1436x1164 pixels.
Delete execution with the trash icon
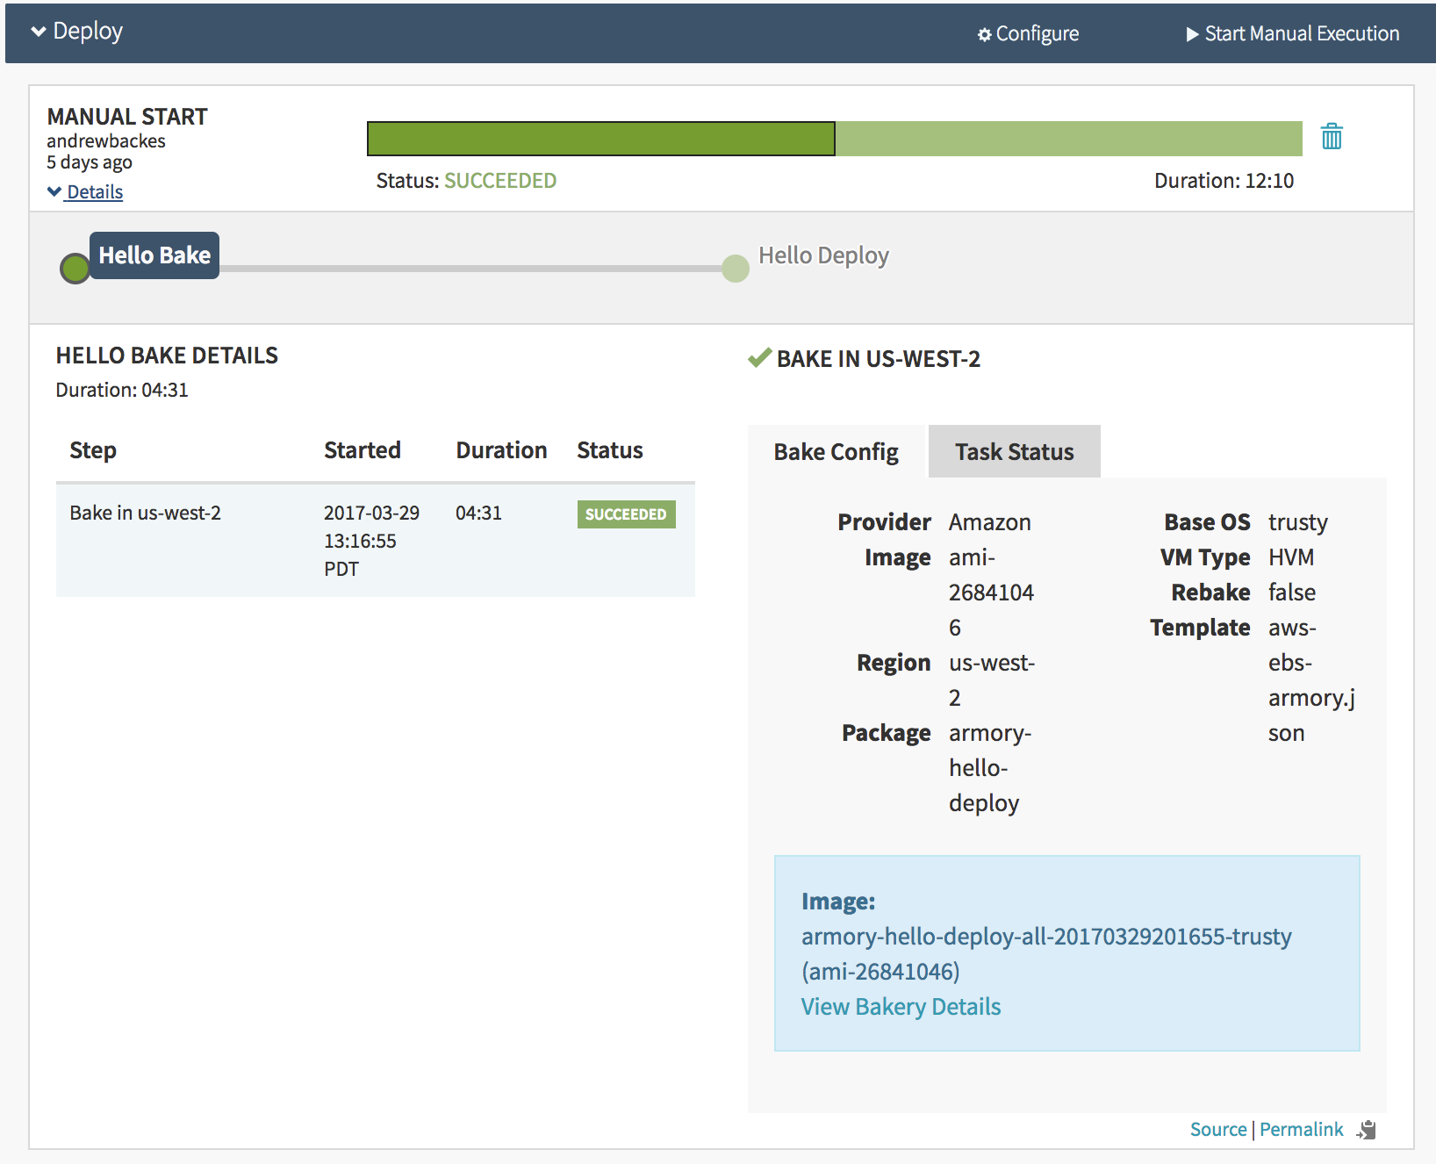[1331, 137]
